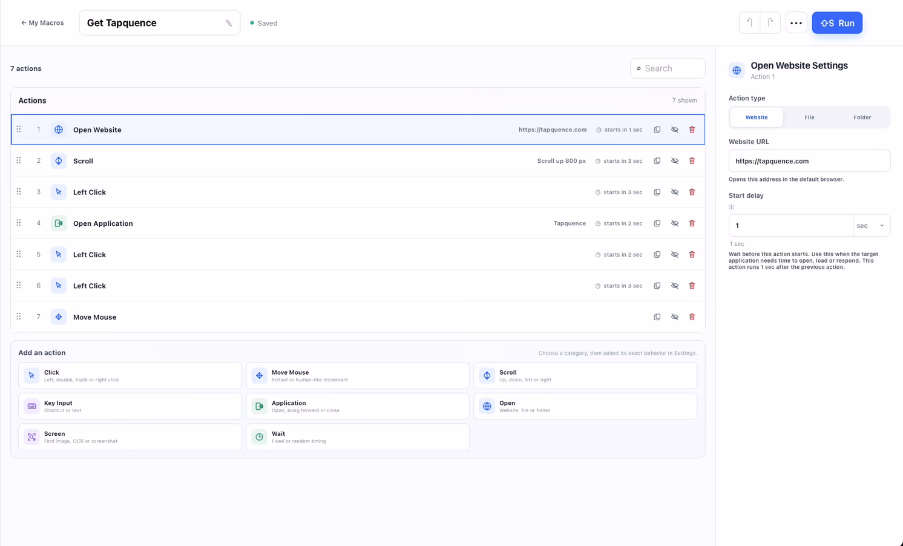The width and height of the screenshot is (903, 546).
Task: Hide the Open Application action
Action: (674, 223)
